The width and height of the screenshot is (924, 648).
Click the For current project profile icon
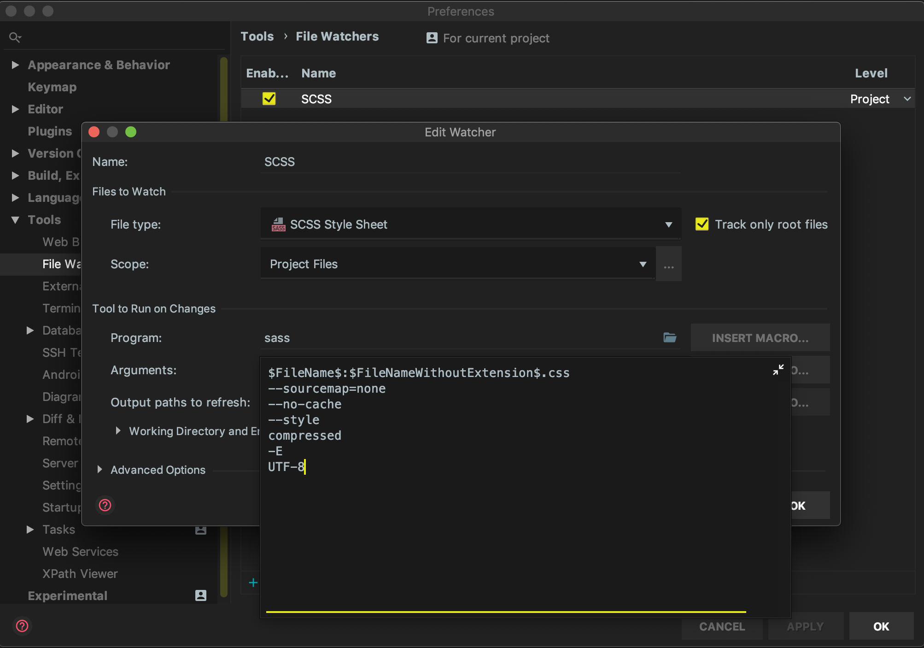[432, 38]
